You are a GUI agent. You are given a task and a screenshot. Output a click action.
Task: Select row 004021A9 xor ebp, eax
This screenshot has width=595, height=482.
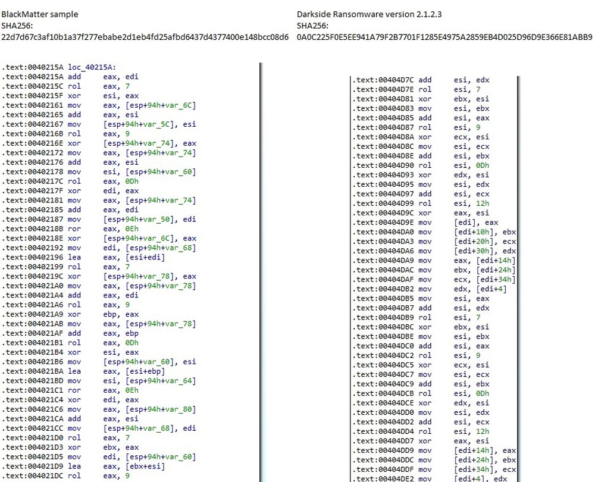pos(70,314)
